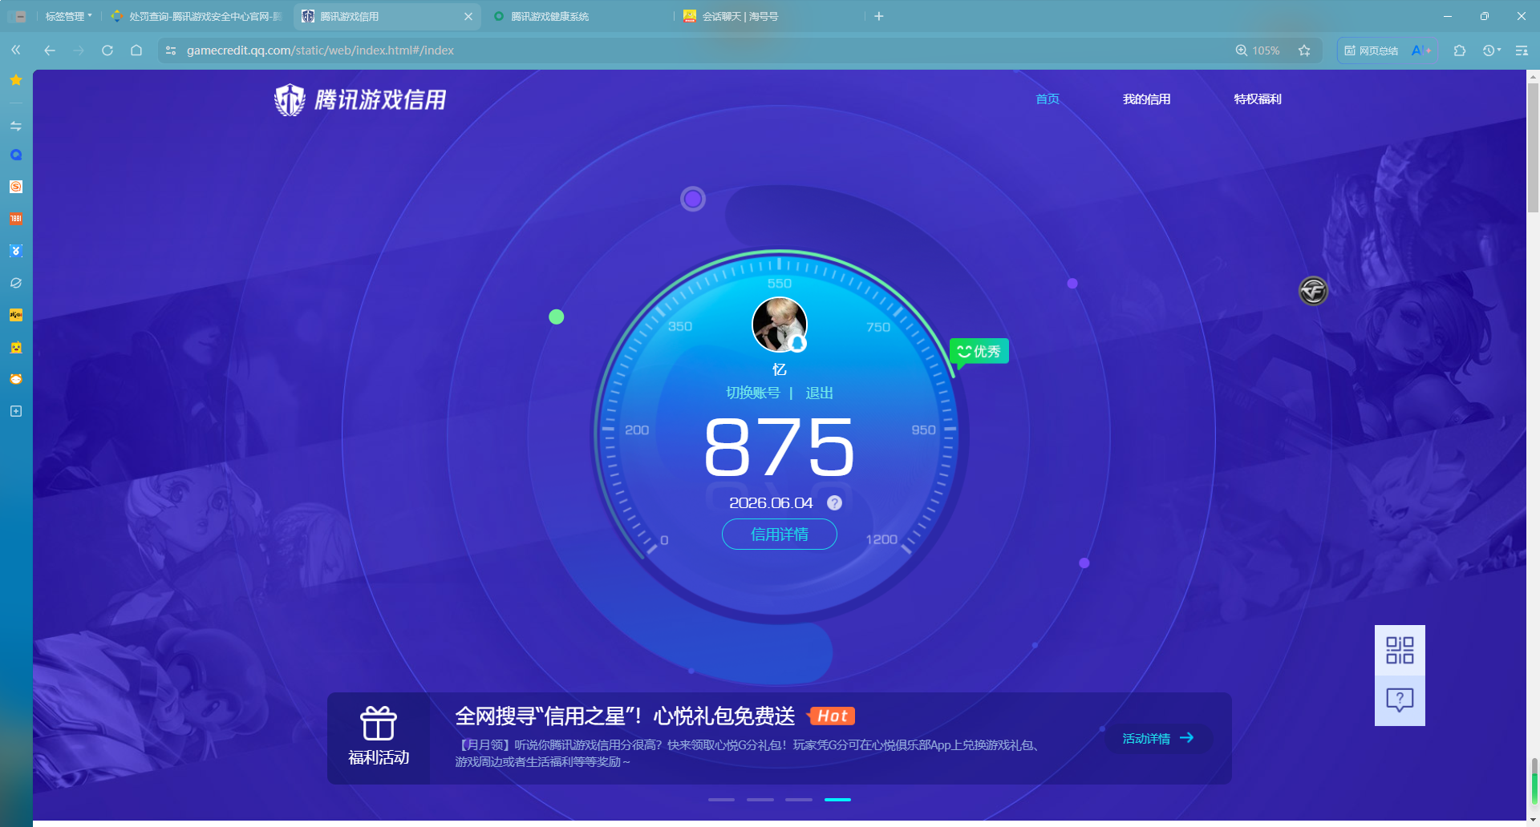Click the 信用详情 button

(780, 535)
